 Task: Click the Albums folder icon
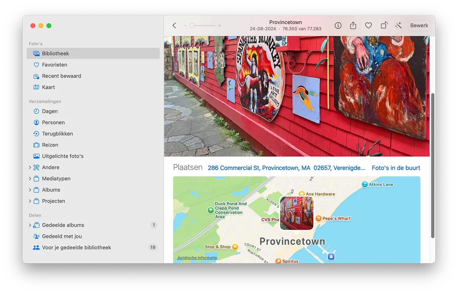pos(36,190)
